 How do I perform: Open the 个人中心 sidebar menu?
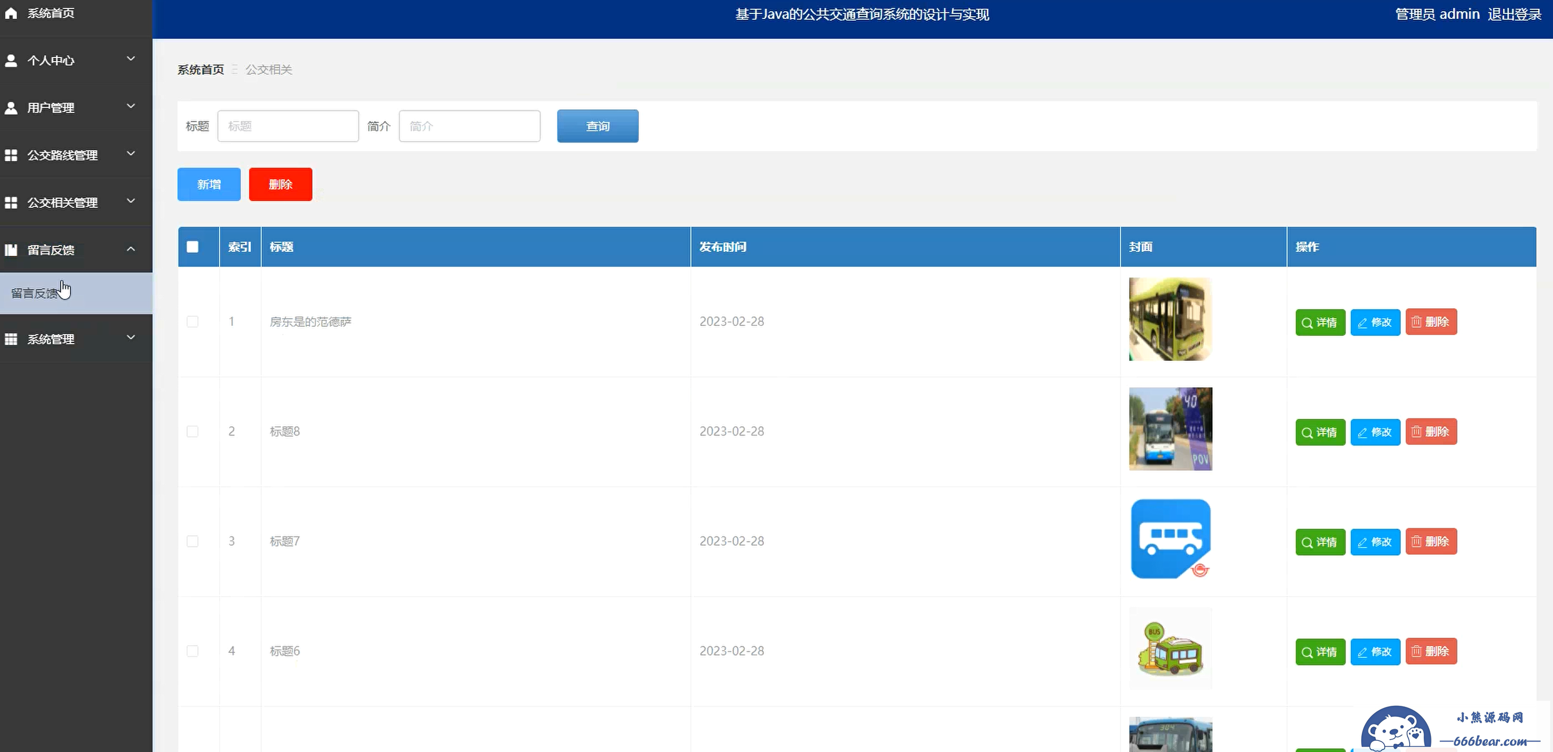pos(76,60)
